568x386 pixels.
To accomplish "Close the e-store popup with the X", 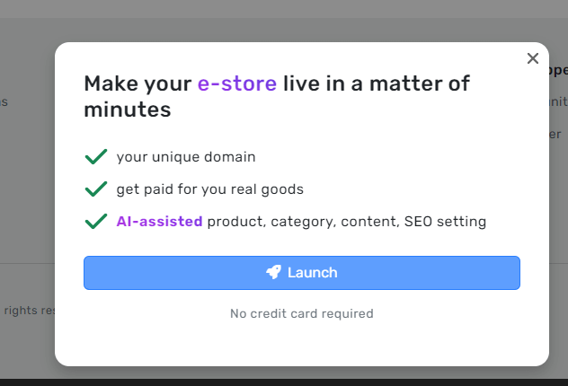I will pos(532,58).
